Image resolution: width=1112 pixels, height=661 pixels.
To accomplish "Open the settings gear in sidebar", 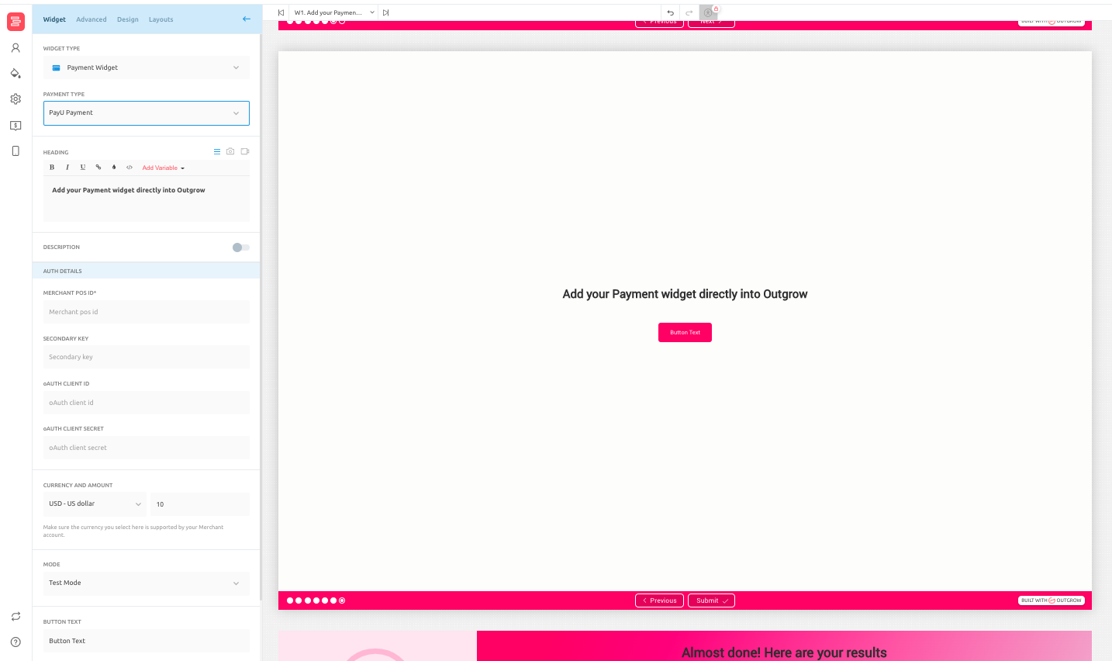I will pos(16,99).
